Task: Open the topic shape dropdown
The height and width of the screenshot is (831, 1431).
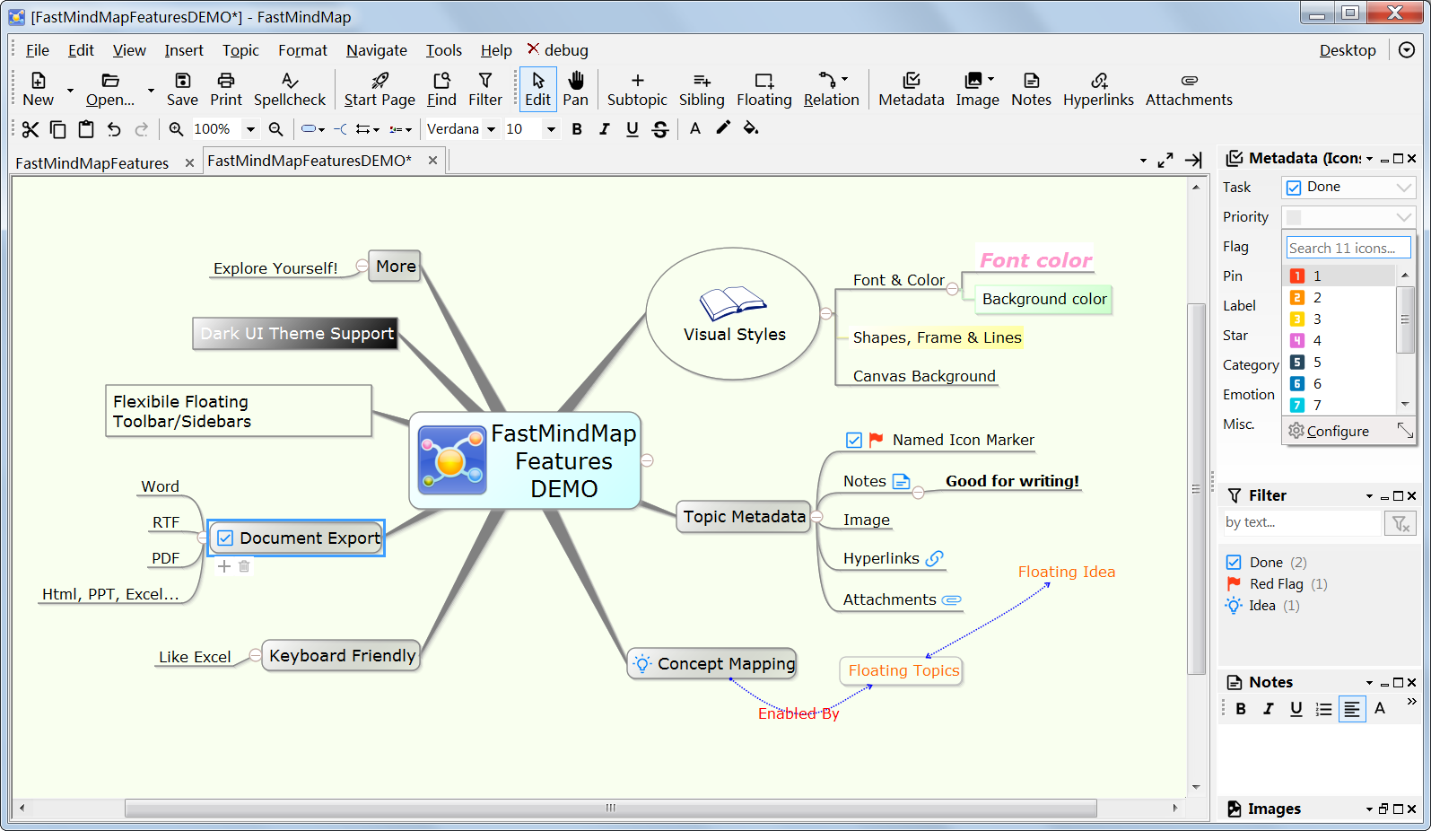Action: coord(313,129)
